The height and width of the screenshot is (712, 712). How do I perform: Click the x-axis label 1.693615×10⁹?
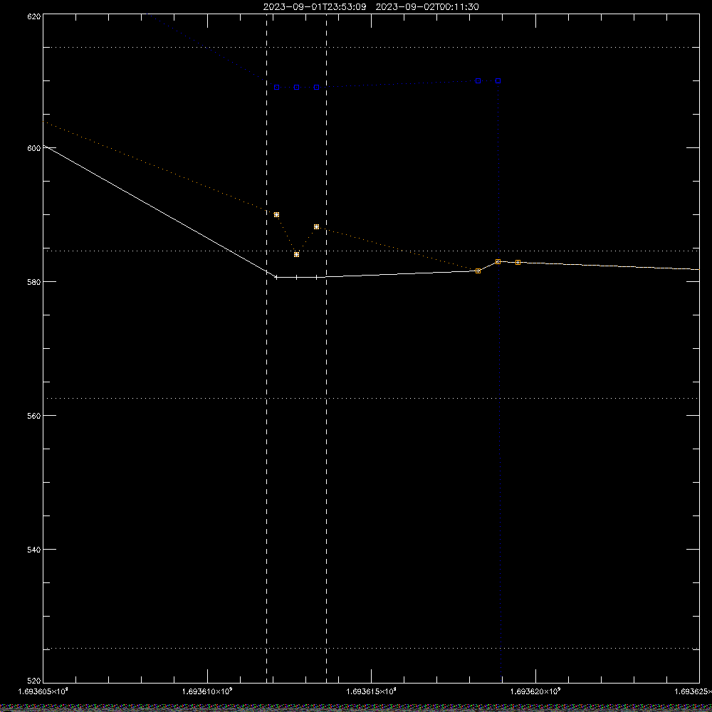point(371,691)
